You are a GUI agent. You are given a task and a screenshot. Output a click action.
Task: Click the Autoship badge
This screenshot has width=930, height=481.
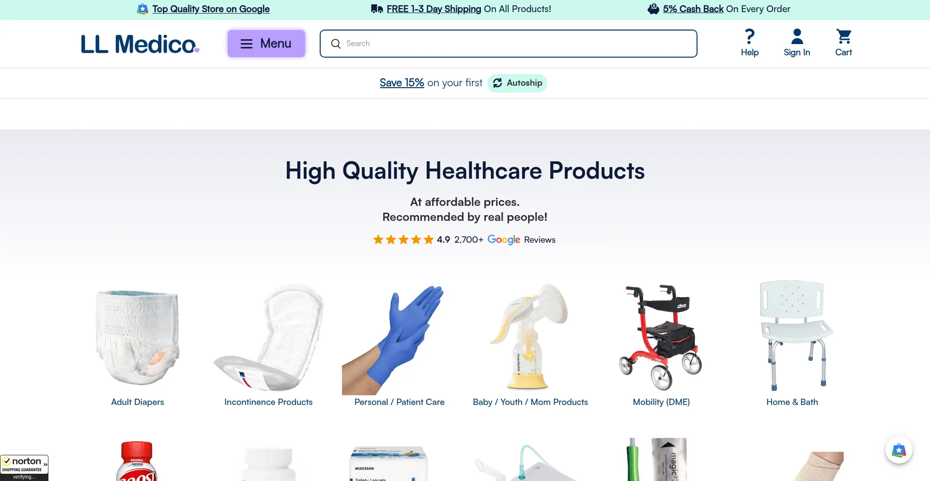coord(517,83)
